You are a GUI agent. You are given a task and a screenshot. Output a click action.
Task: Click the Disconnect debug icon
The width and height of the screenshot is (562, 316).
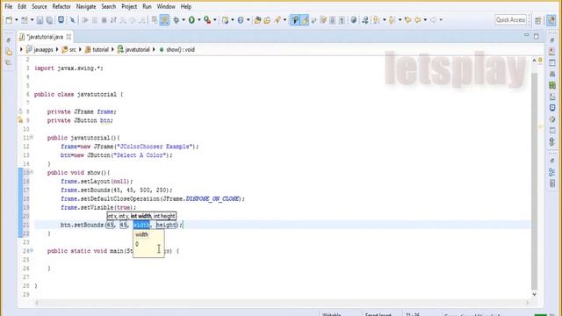(113, 20)
